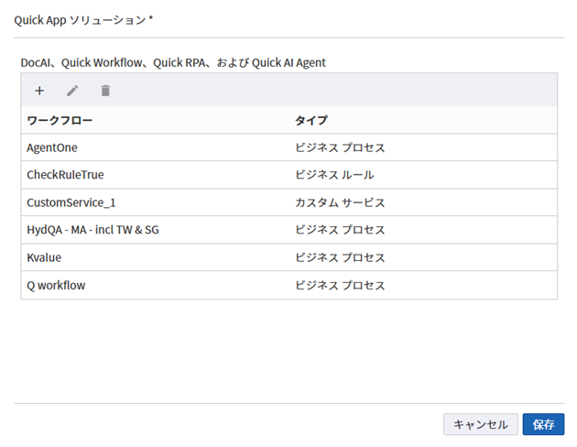Screen dimensions: 577x447
Task: Click the pencil edit icon
Action: click(72, 91)
